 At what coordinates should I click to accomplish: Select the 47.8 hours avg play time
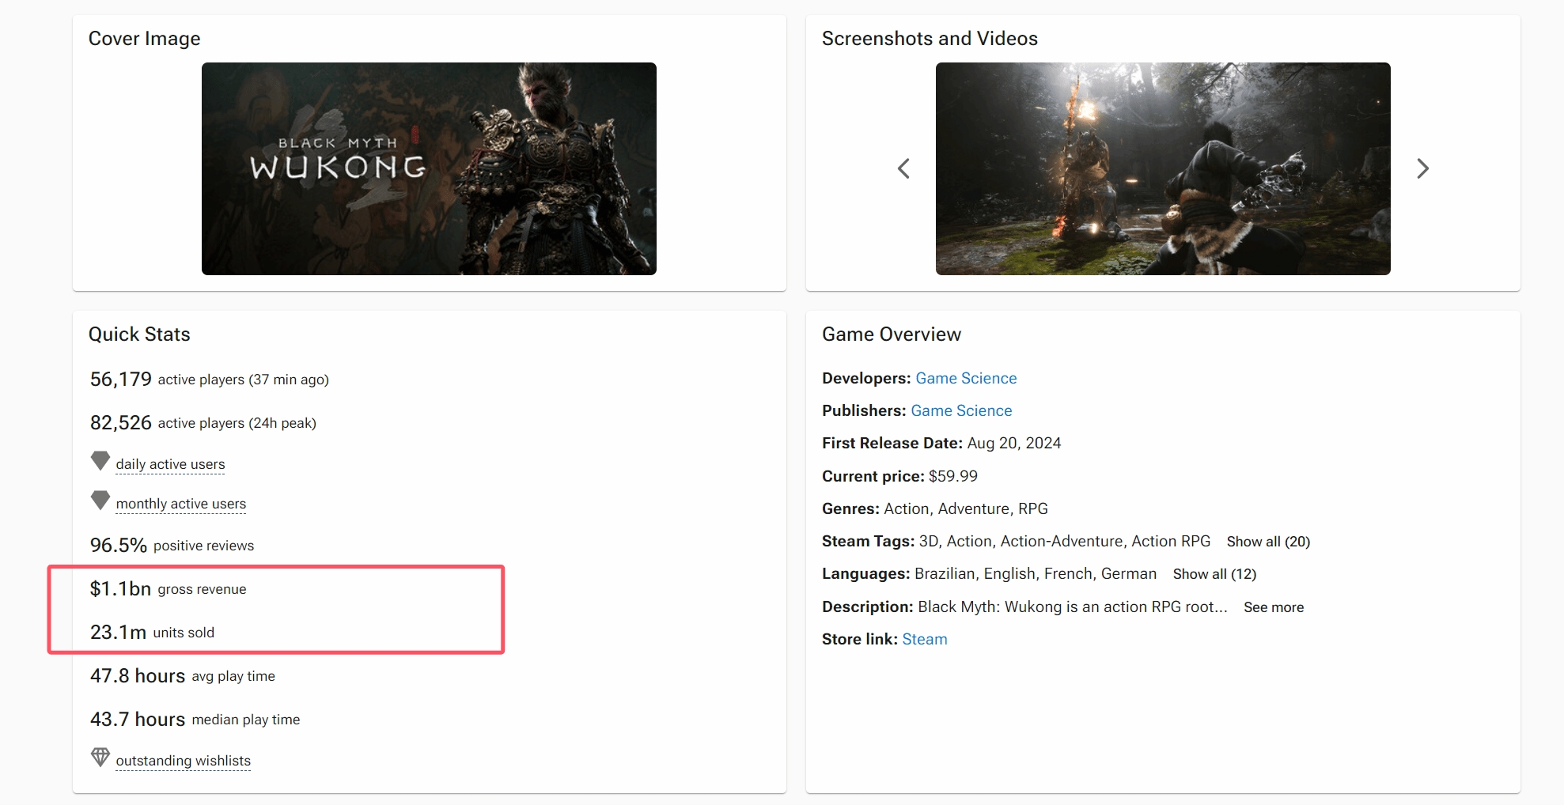[x=183, y=676]
